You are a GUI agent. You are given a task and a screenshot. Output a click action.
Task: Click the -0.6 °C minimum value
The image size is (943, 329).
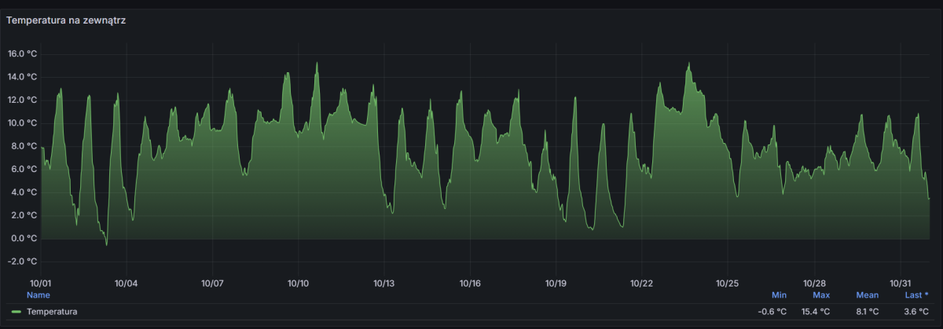(x=772, y=312)
